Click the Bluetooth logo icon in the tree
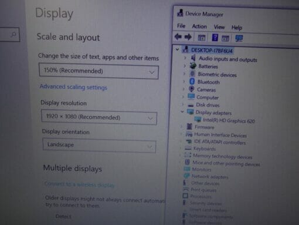Image resolution: width=299 pixels, height=225 pixels. 192,81
